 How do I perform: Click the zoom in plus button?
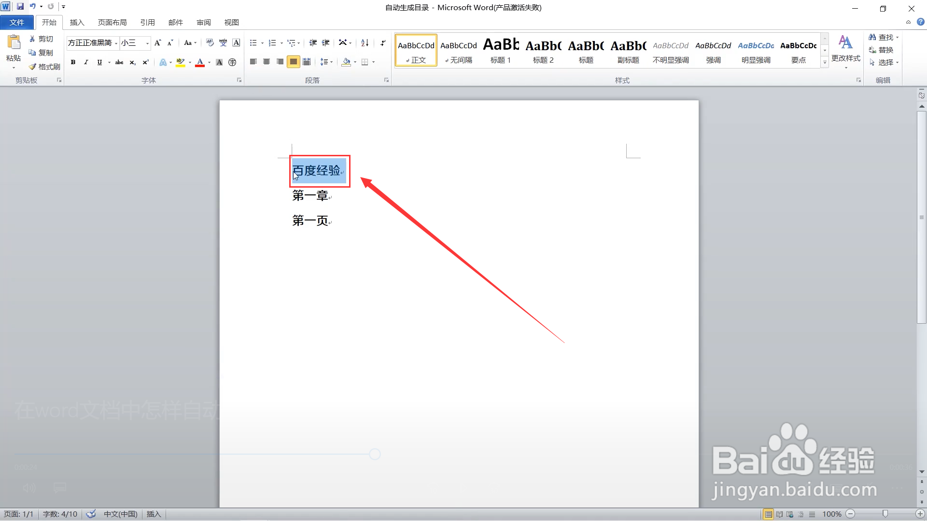pos(920,514)
